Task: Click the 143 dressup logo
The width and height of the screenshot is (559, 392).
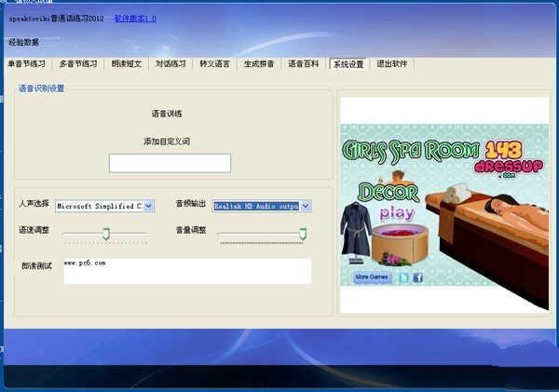Action: pyautogui.click(x=509, y=159)
